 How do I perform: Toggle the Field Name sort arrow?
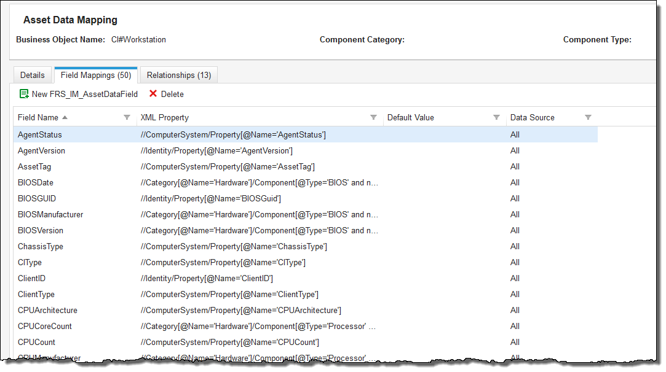point(65,117)
